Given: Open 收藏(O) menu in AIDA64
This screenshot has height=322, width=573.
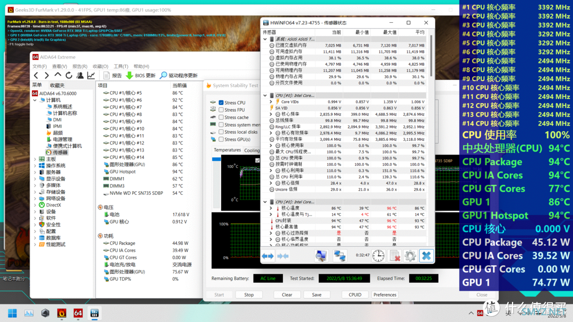Looking at the screenshot, I should [100, 66].
